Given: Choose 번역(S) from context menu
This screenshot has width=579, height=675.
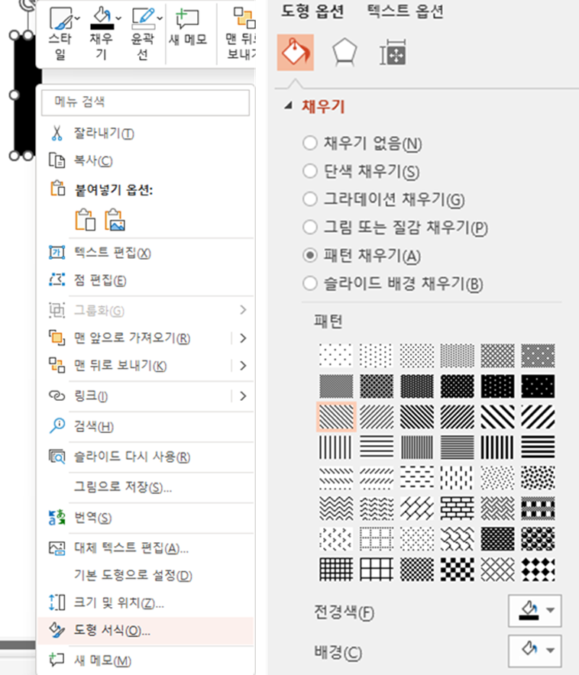Looking at the screenshot, I should click(145, 518).
